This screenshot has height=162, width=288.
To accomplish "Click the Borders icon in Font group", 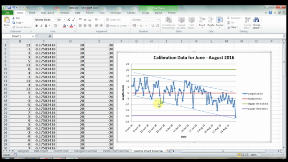I will point(55,26).
